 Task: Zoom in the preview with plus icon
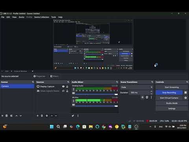(x=11, y=71)
